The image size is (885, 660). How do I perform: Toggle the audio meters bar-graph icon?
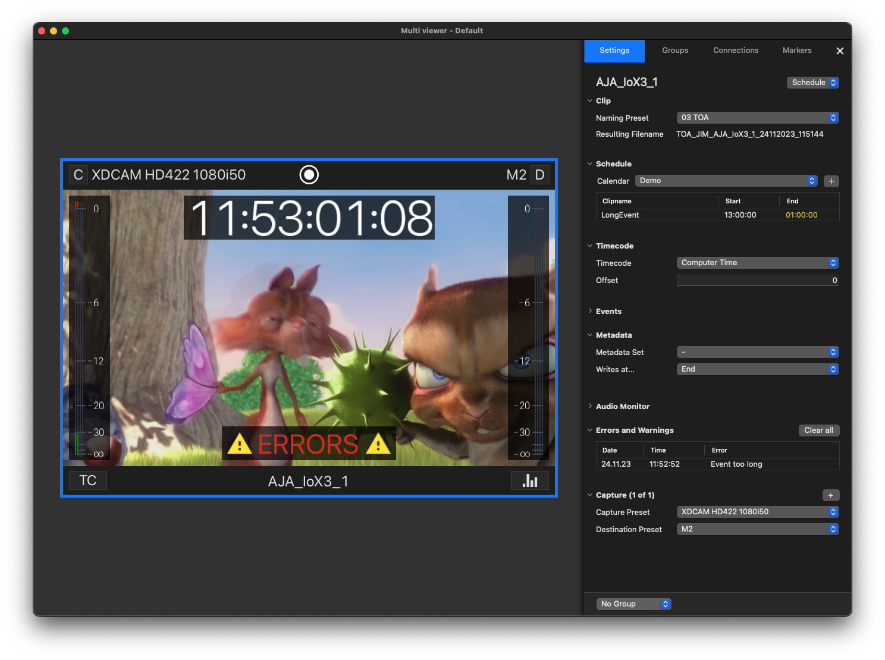coord(530,480)
